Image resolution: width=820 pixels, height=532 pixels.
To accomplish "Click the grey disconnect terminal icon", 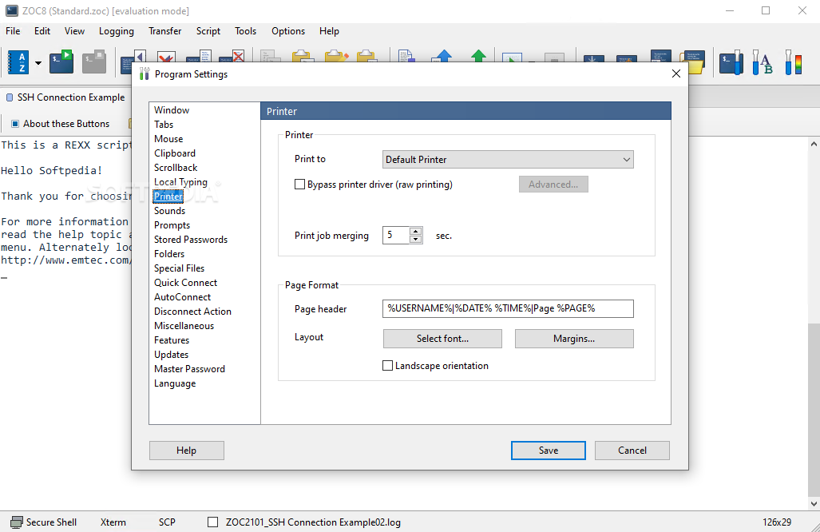I will 94,62.
